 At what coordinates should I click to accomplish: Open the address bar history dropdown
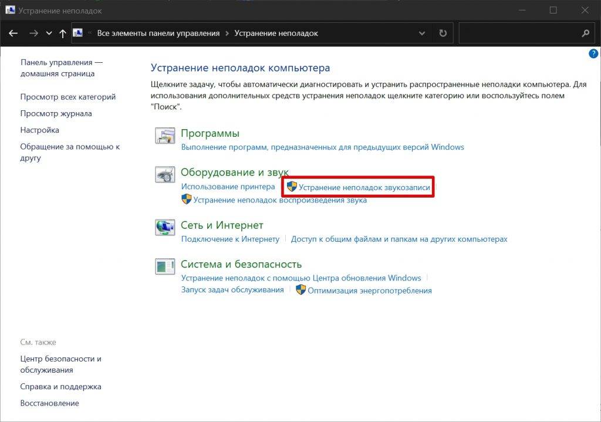(x=421, y=33)
